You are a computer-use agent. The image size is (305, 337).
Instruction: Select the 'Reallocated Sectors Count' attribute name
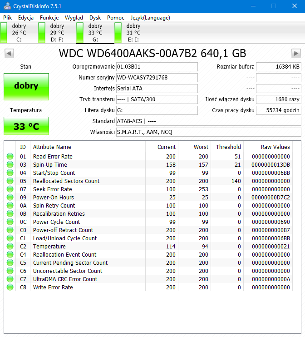pyautogui.click(x=66, y=181)
